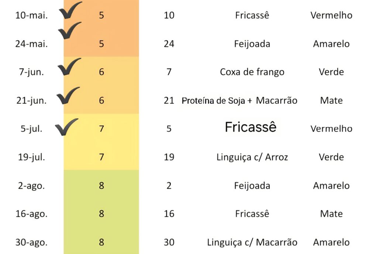Image resolution: width=378 pixels, height=254 pixels.
Task: Click Linguiça c/ Arroz menu item
Action: tap(252, 157)
